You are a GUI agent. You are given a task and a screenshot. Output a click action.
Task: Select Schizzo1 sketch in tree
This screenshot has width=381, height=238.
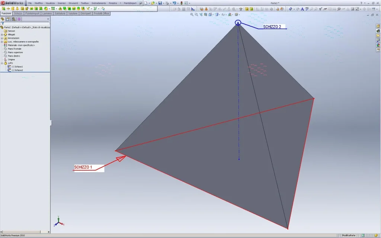(x=17, y=67)
